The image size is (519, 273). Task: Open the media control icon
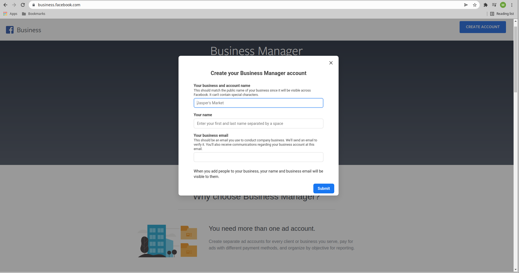click(494, 5)
